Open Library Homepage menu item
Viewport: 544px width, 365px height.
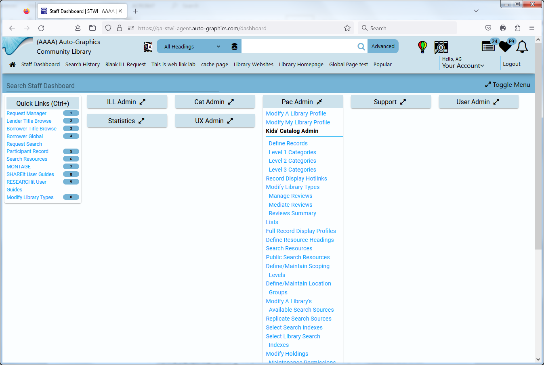pos(301,65)
